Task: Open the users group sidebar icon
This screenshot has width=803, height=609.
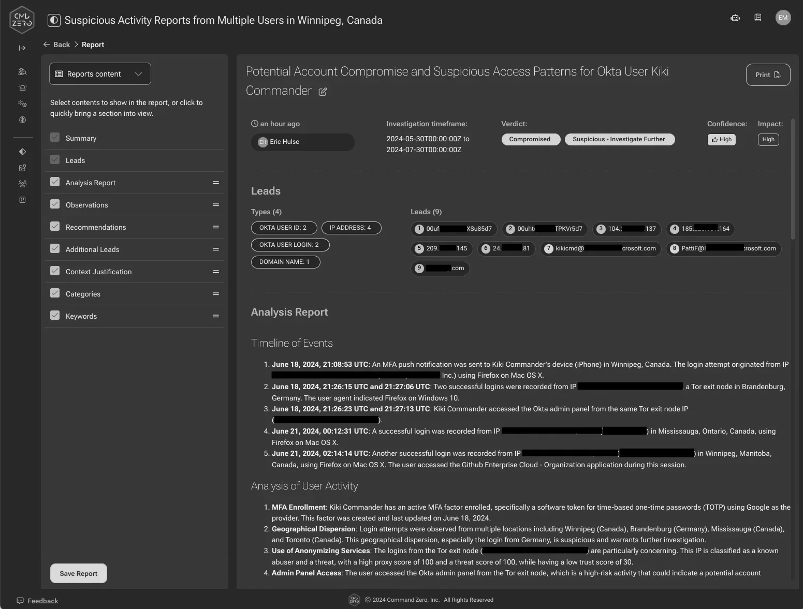Action: (x=22, y=184)
